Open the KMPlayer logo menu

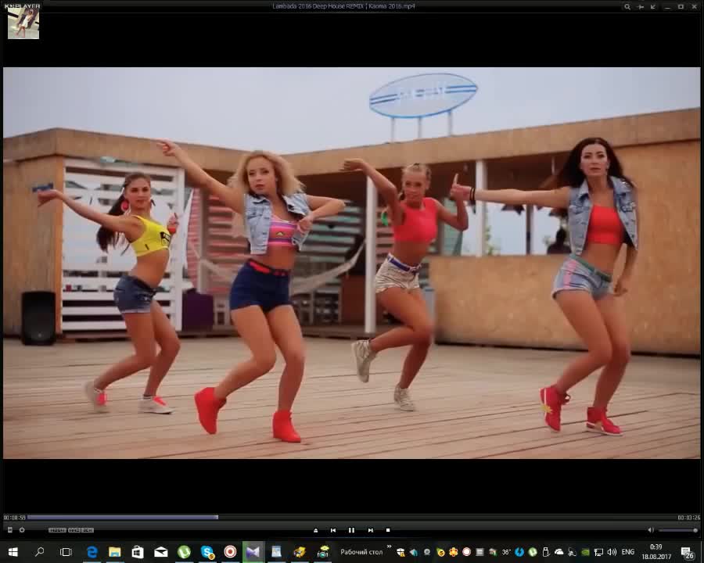click(21, 5)
